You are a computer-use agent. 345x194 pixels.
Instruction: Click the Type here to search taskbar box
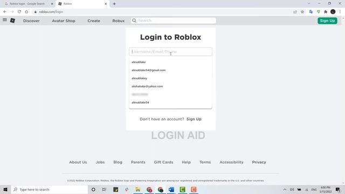(50, 189)
